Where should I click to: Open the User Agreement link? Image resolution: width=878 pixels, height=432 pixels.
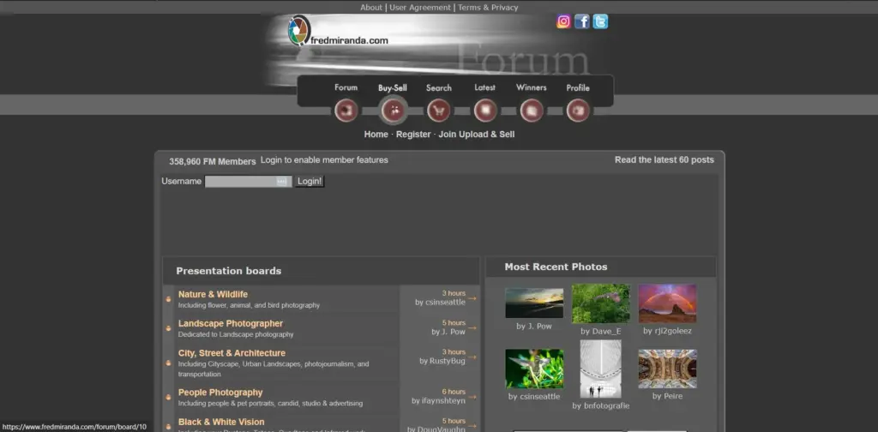click(x=420, y=7)
